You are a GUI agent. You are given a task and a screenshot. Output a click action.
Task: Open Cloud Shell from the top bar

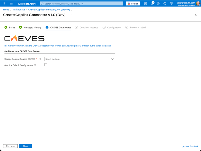146,4
